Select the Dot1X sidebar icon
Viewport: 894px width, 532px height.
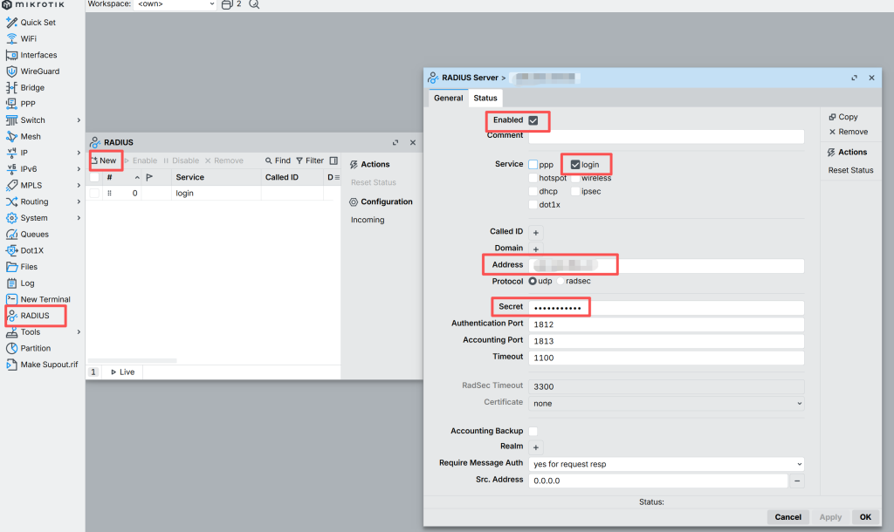coord(12,250)
